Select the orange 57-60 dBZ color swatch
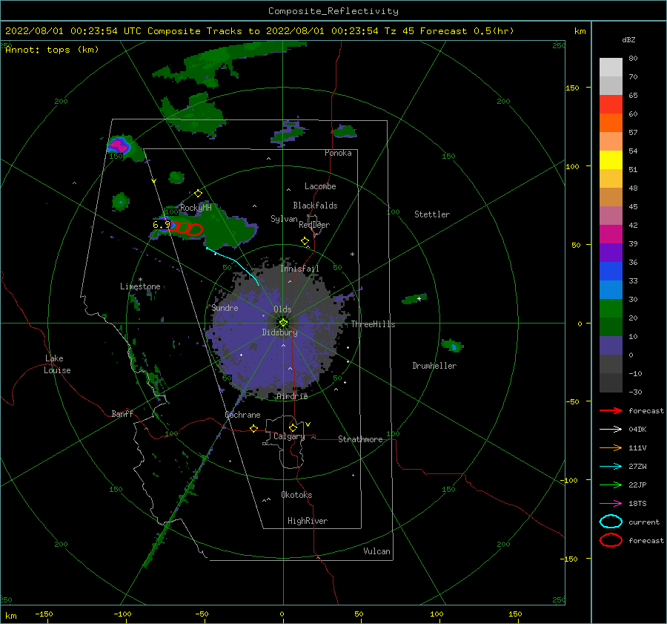The image size is (667, 624). [611, 123]
